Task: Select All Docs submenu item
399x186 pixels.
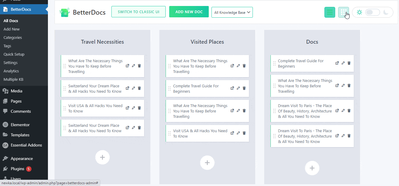Action: [11, 21]
